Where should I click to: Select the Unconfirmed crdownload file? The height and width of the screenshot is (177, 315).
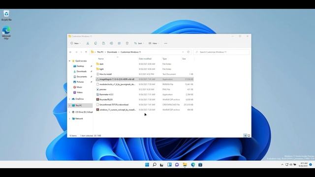tap(145, 105)
